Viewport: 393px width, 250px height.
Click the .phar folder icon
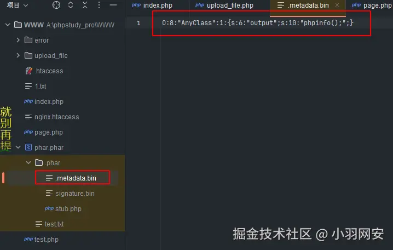pos(39,162)
